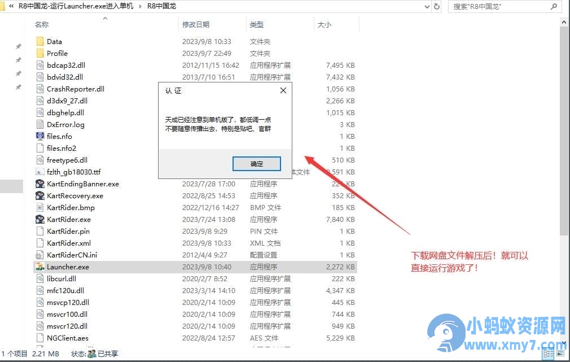Select the DxError.log file icon

point(40,124)
